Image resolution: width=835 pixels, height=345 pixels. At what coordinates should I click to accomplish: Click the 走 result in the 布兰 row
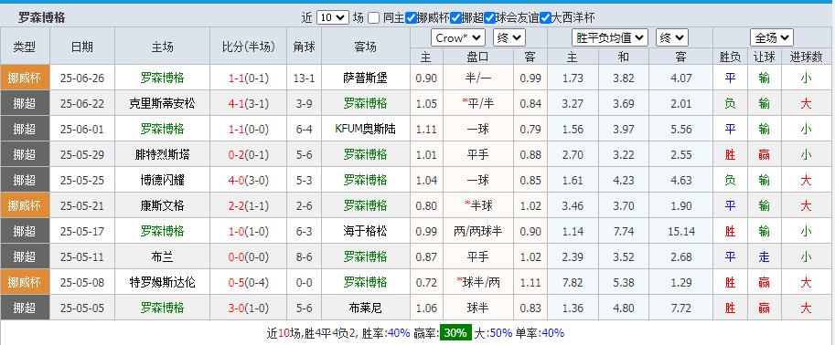pos(765,256)
